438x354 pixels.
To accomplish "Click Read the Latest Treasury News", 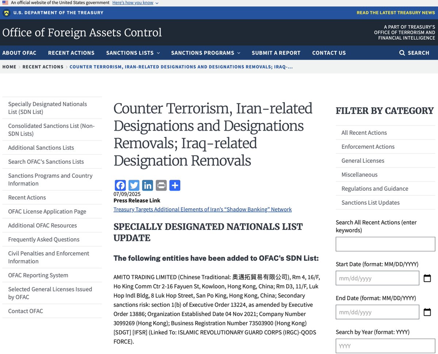I will pyautogui.click(x=396, y=13).
